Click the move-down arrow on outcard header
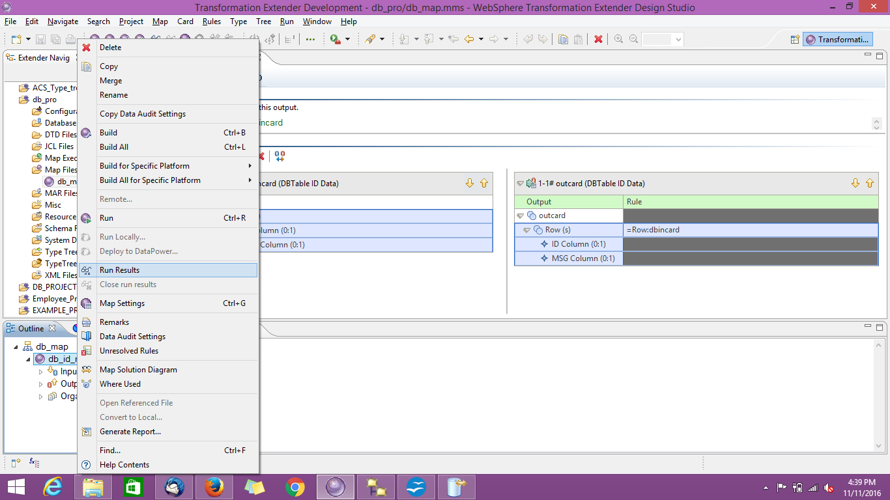The image size is (890, 500). [x=855, y=183]
